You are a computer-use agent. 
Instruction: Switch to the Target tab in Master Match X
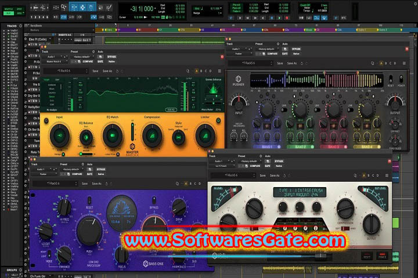tap(46, 79)
